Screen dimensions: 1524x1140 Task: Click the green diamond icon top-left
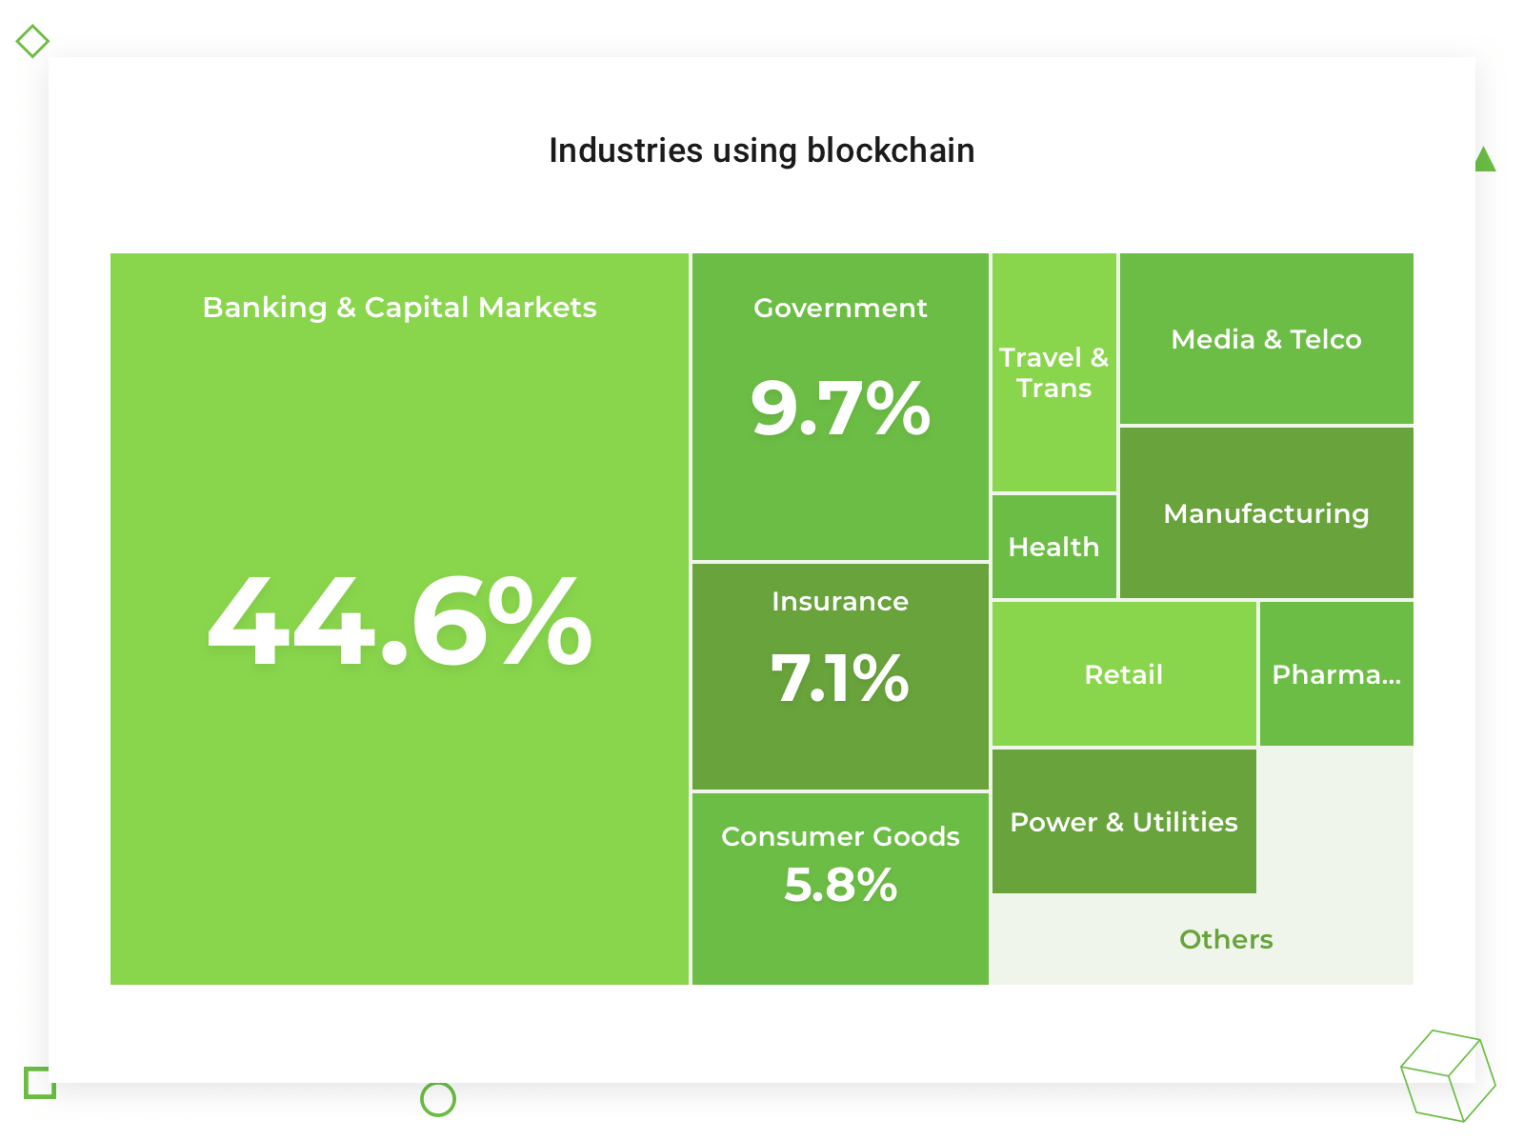[32, 41]
